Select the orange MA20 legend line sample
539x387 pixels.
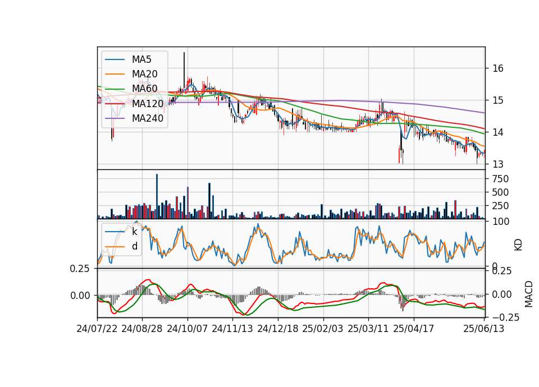(x=115, y=74)
